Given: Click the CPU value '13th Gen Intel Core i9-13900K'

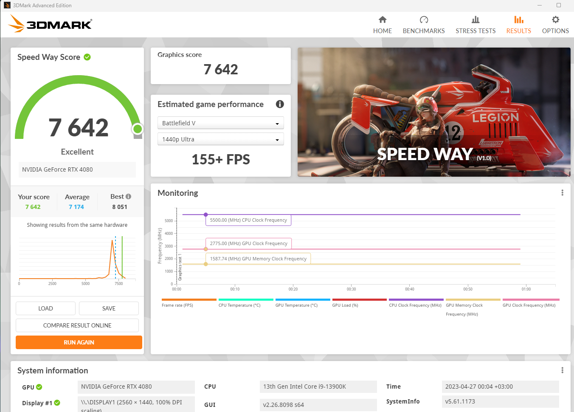Looking at the screenshot, I should point(318,387).
